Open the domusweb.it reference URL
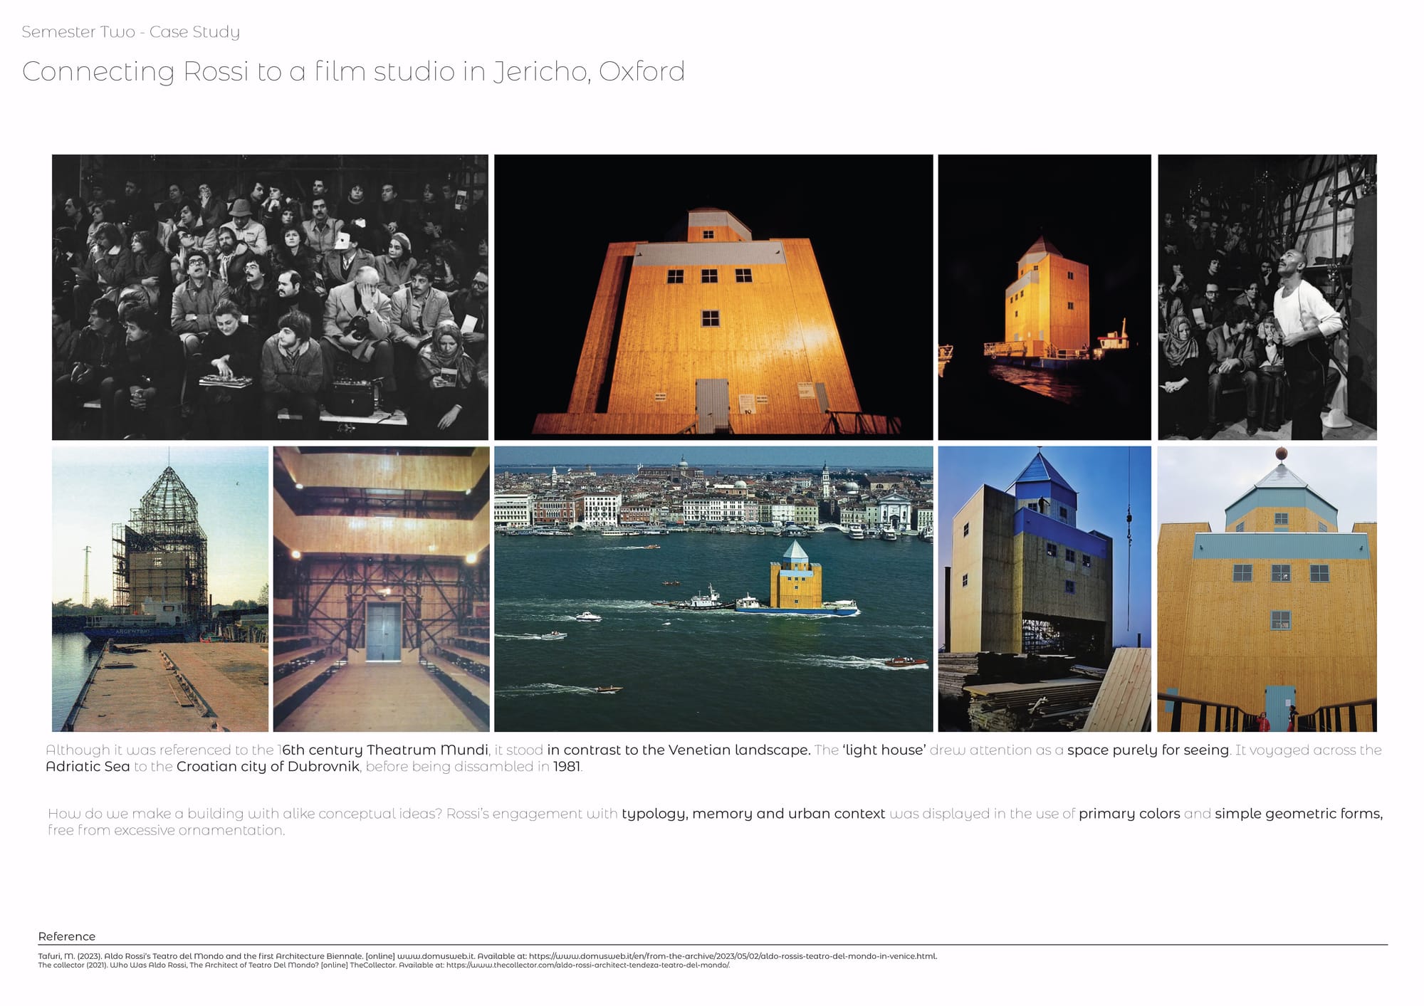Screen dimensions: 1424x1006 point(733,956)
